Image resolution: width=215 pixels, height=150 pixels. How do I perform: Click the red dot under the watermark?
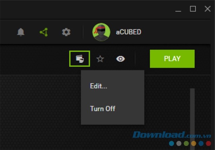coord(208,143)
